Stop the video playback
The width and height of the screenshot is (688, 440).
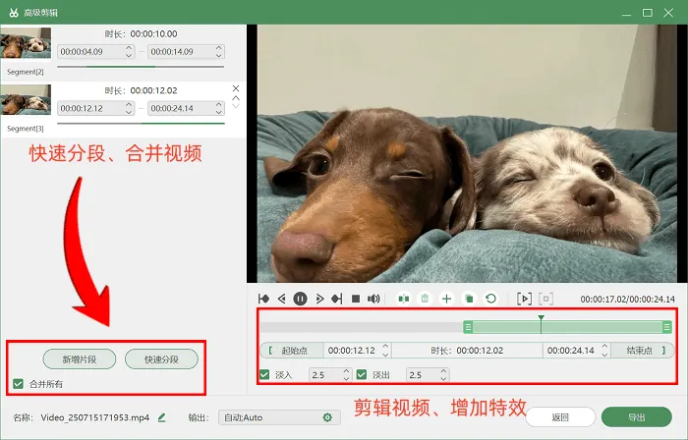pyautogui.click(x=356, y=299)
